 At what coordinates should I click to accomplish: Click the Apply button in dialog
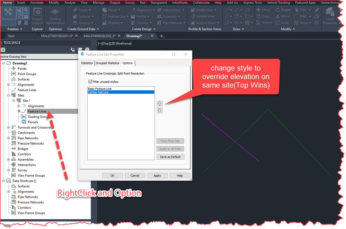pos(157,176)
